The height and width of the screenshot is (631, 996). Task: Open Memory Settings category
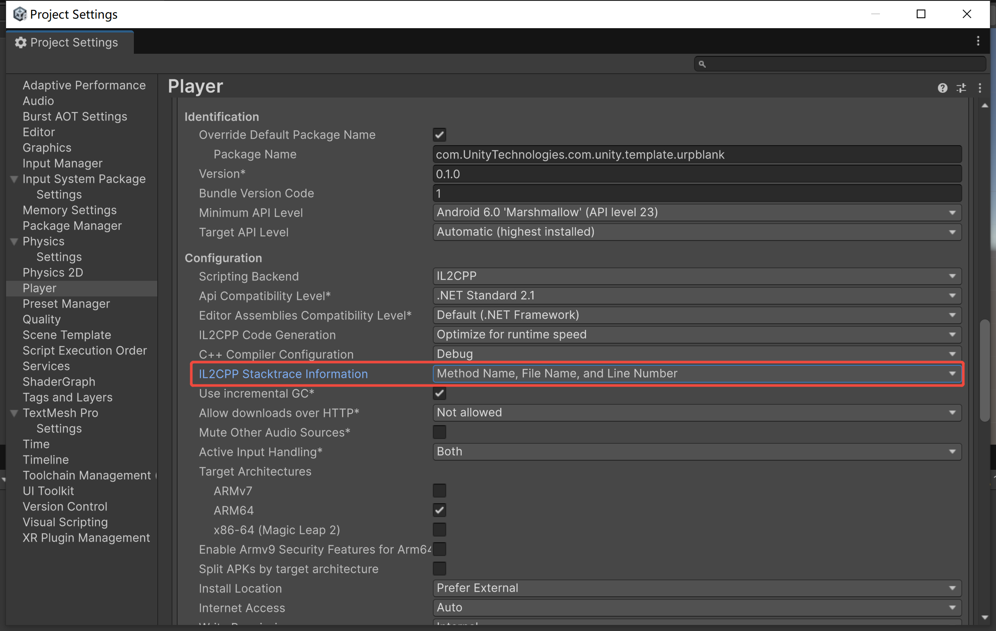69,210
